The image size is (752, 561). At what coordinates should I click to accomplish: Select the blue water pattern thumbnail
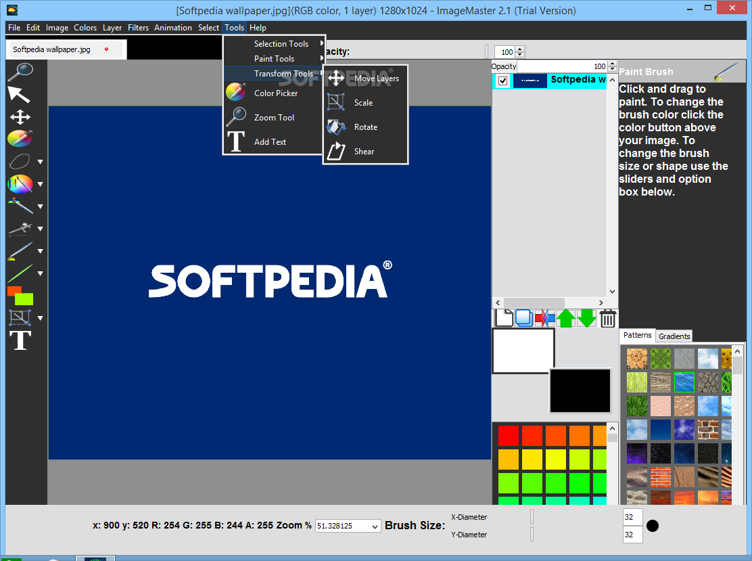684,382
